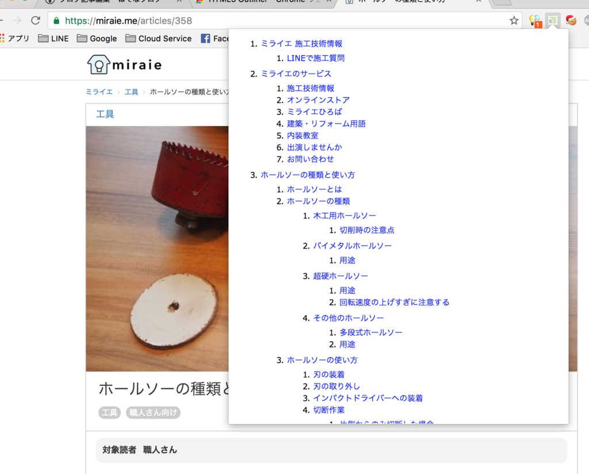
Task: Open the Cloud Service bookmarks folder
Action: point(159,39)
